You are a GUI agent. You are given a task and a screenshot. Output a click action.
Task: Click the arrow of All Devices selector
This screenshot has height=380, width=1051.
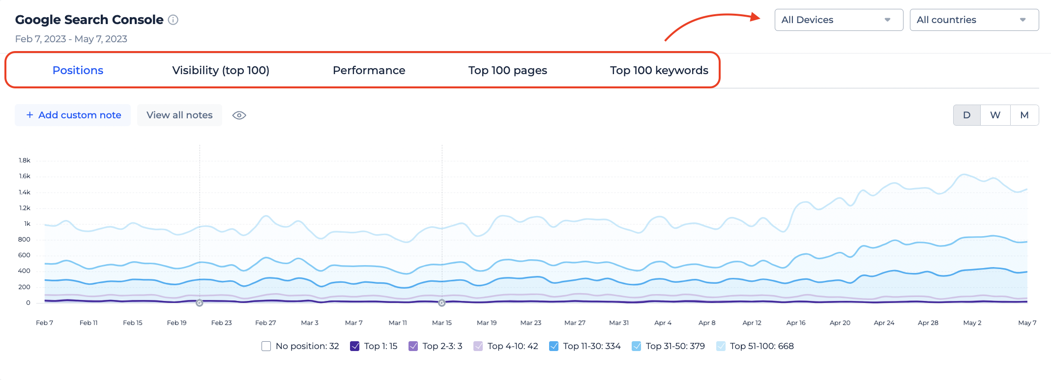pos(887,20)
